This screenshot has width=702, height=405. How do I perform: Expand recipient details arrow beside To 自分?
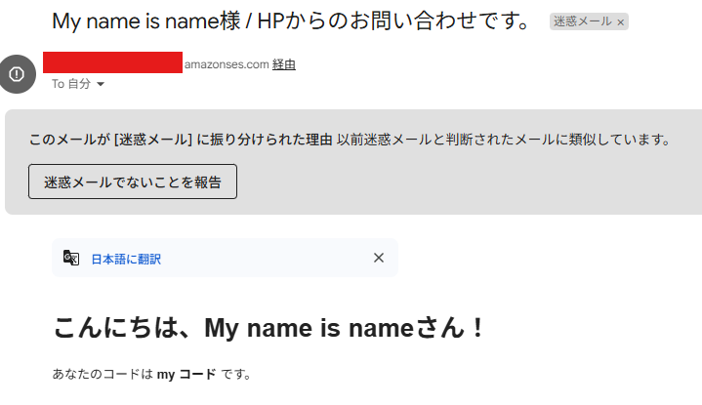(101, 84)
